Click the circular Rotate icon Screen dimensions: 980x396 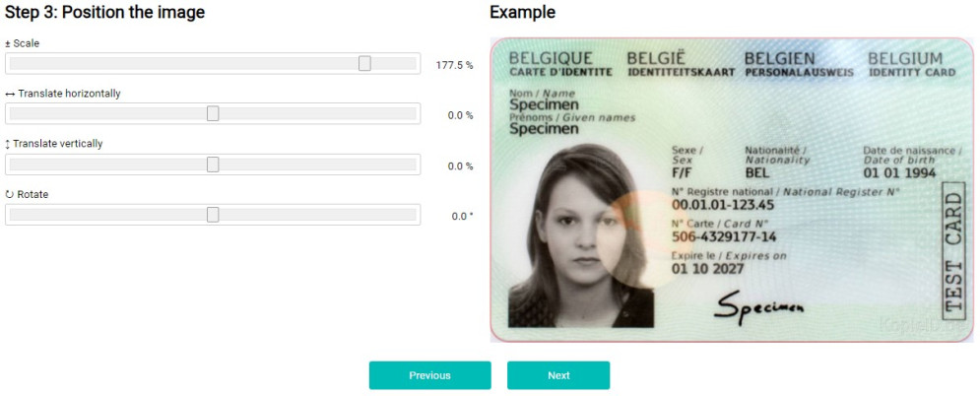click(x=9, y=194)
